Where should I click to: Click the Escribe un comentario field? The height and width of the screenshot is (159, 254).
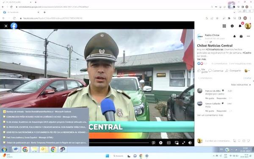point(218,141)
